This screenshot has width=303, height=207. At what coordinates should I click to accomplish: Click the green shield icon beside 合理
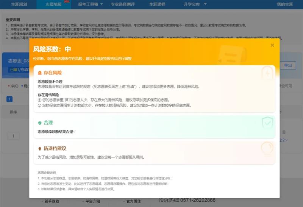point(40,123)
